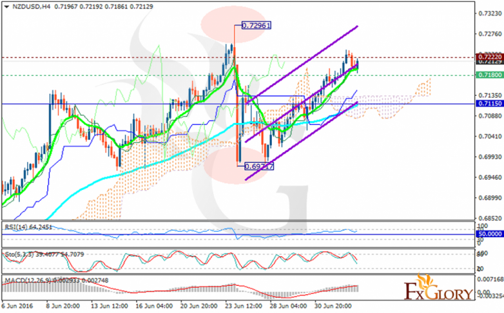Select the 0.69930 price axis value
The width and height of the screenshot is (504, 313).
490,156
